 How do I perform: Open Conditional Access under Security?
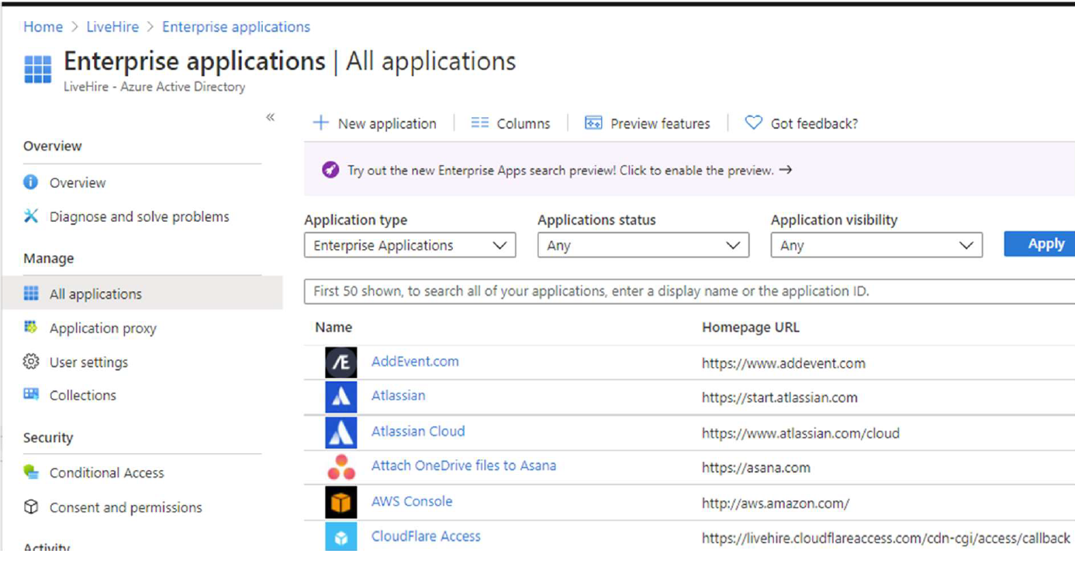click(x=106, y=472)
